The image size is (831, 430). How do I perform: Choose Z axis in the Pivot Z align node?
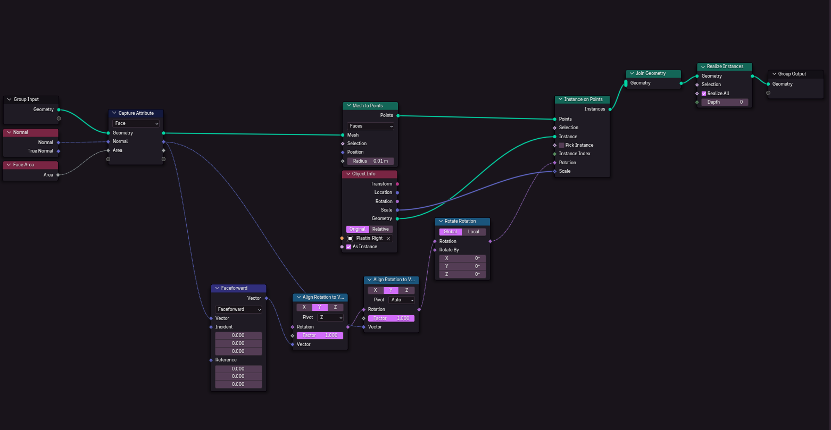click(x=335, y=307)
